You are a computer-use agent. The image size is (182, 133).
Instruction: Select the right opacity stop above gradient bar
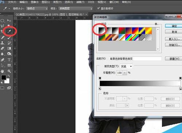point(181,78)
